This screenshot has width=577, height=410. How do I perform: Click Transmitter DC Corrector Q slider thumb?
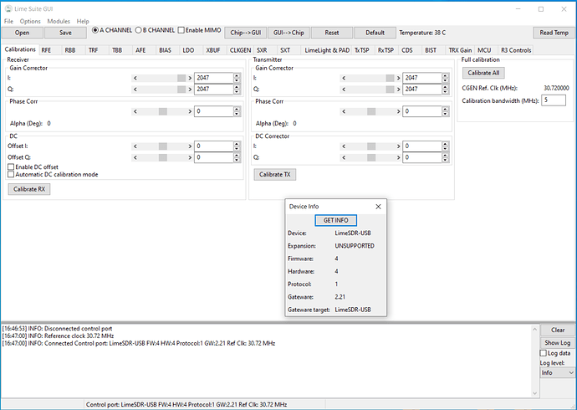[371, 157]
